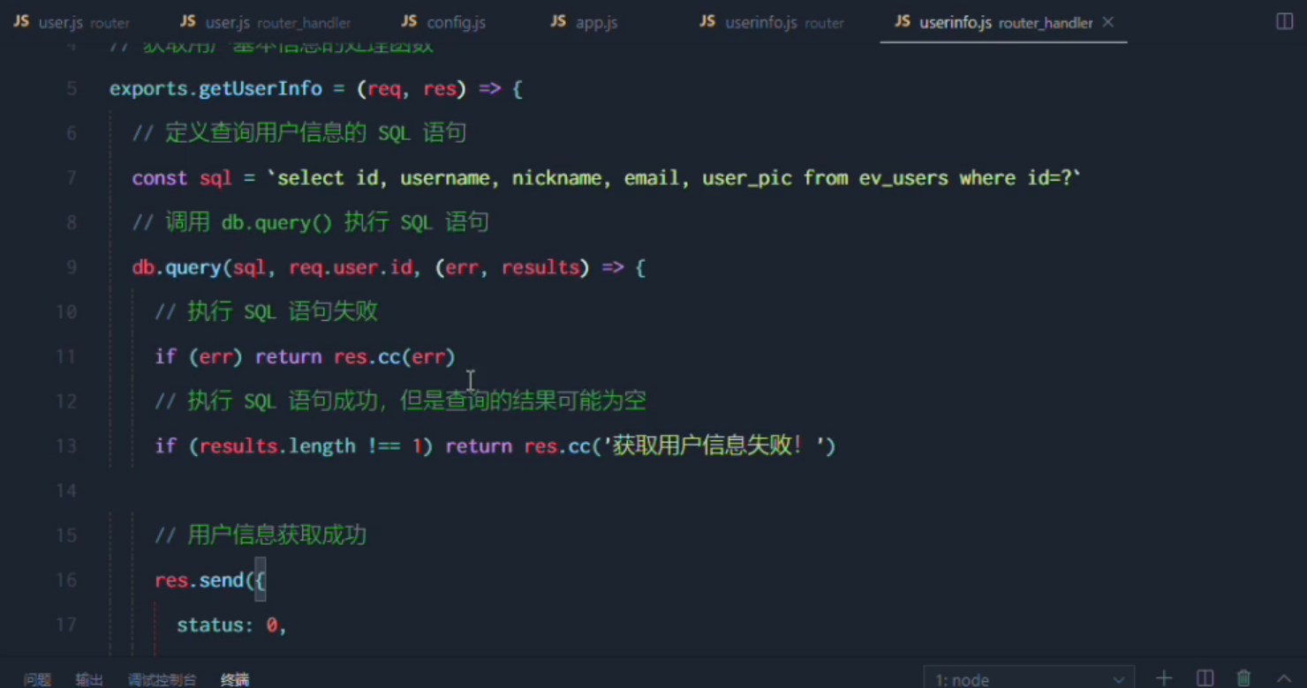Click line number 5 in gutter
Screen dimensions: 1307x688
click(x=72, y=89)
